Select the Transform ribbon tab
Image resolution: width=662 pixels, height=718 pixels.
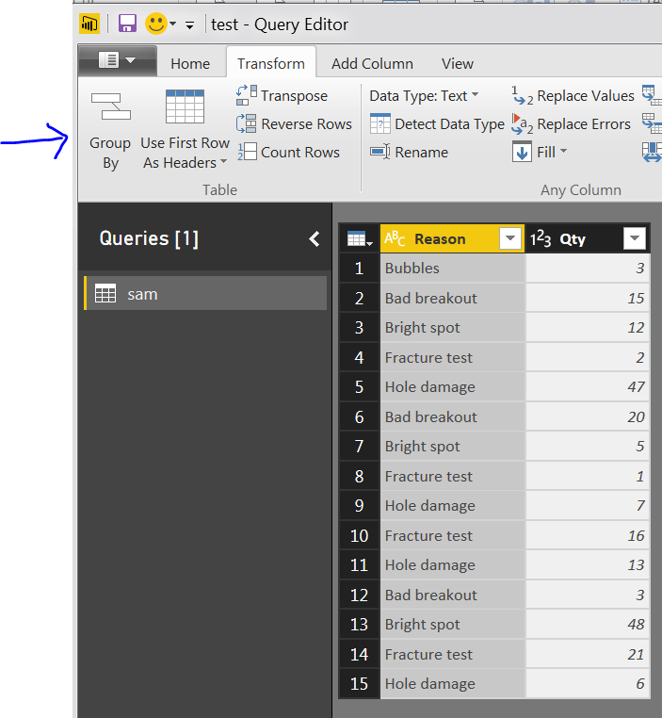click(271, 64)
